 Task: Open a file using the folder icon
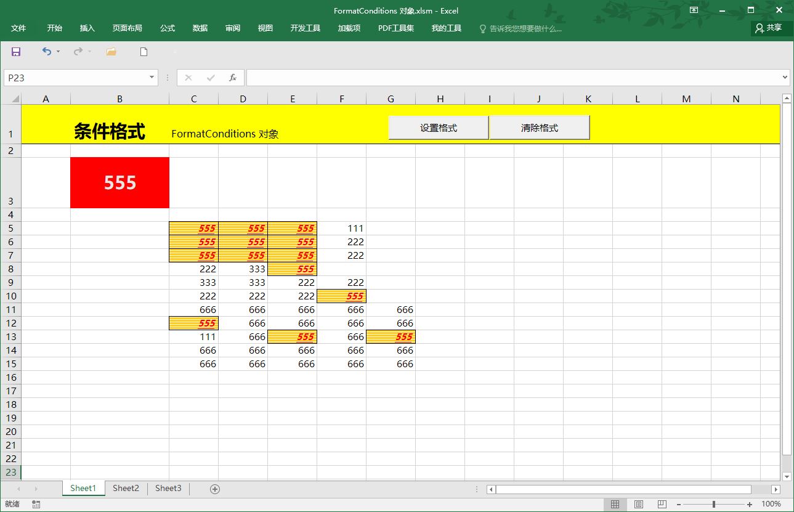111,52
